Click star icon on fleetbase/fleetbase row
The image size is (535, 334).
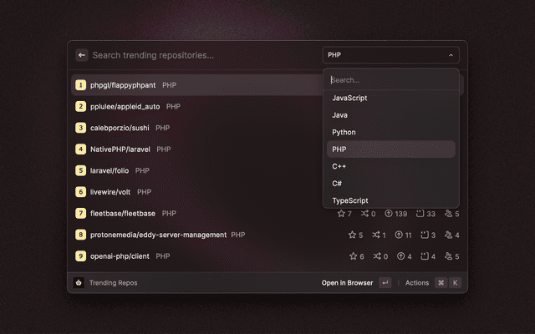[x=341, y=214]
